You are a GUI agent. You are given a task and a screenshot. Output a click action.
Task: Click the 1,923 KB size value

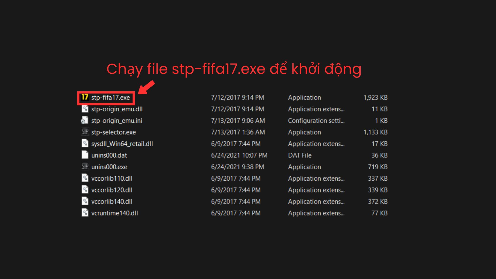[375, 98]
